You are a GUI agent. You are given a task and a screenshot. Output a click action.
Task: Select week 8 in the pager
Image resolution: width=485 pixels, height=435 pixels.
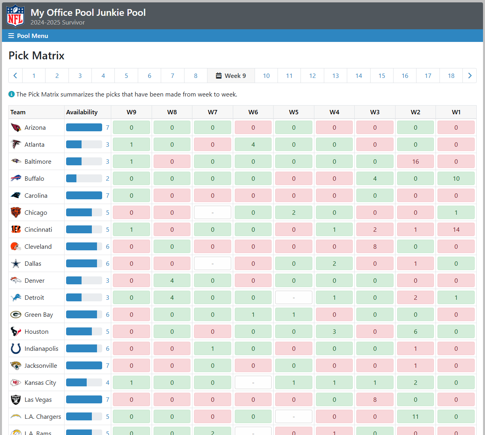pyautogui.click(x=196, y=76)
